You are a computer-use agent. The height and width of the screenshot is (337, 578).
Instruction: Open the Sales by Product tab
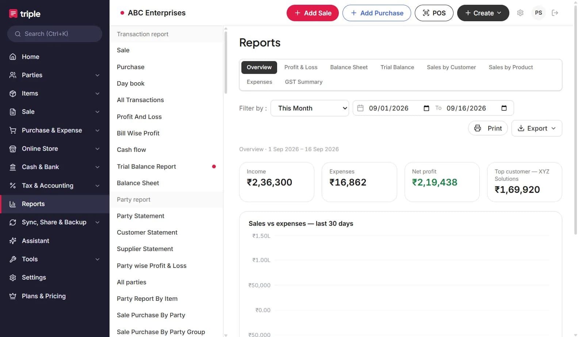point(511,67)
